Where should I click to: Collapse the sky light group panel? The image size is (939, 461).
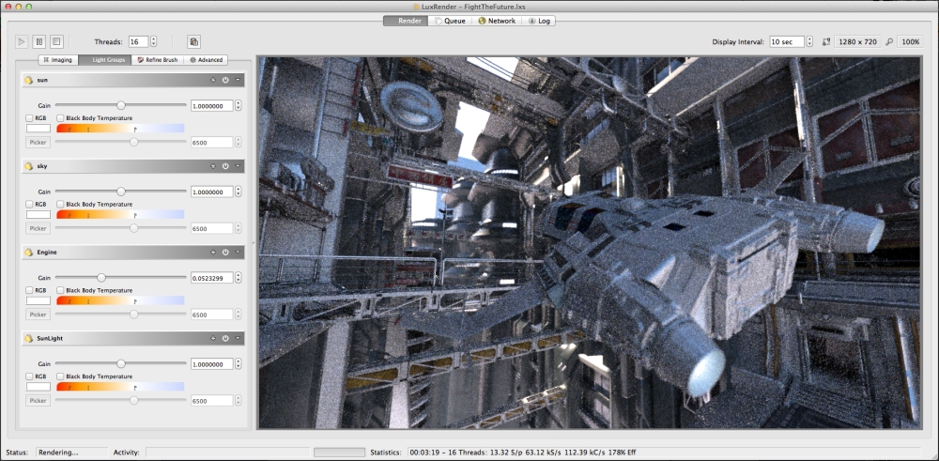(x=238, y=166)
